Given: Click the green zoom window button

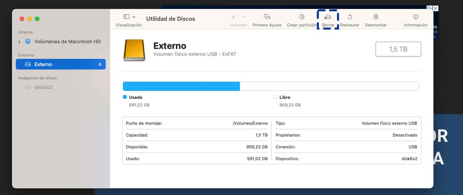Looking at the screenshot, I should pos(37,19).
